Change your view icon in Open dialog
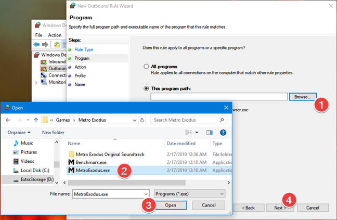 [x=189, y=132]
